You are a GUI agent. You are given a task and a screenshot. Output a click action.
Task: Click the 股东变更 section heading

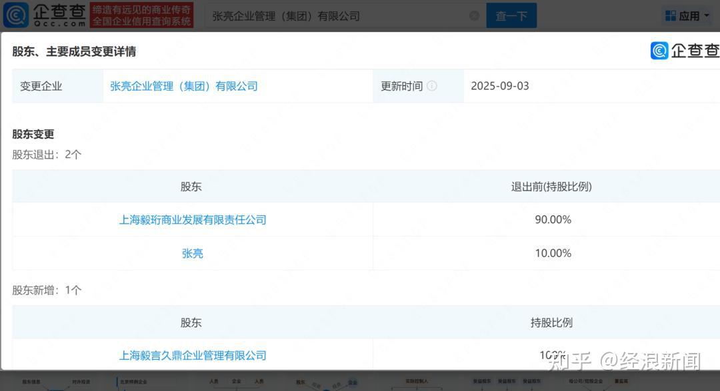(x=33, y=134)
